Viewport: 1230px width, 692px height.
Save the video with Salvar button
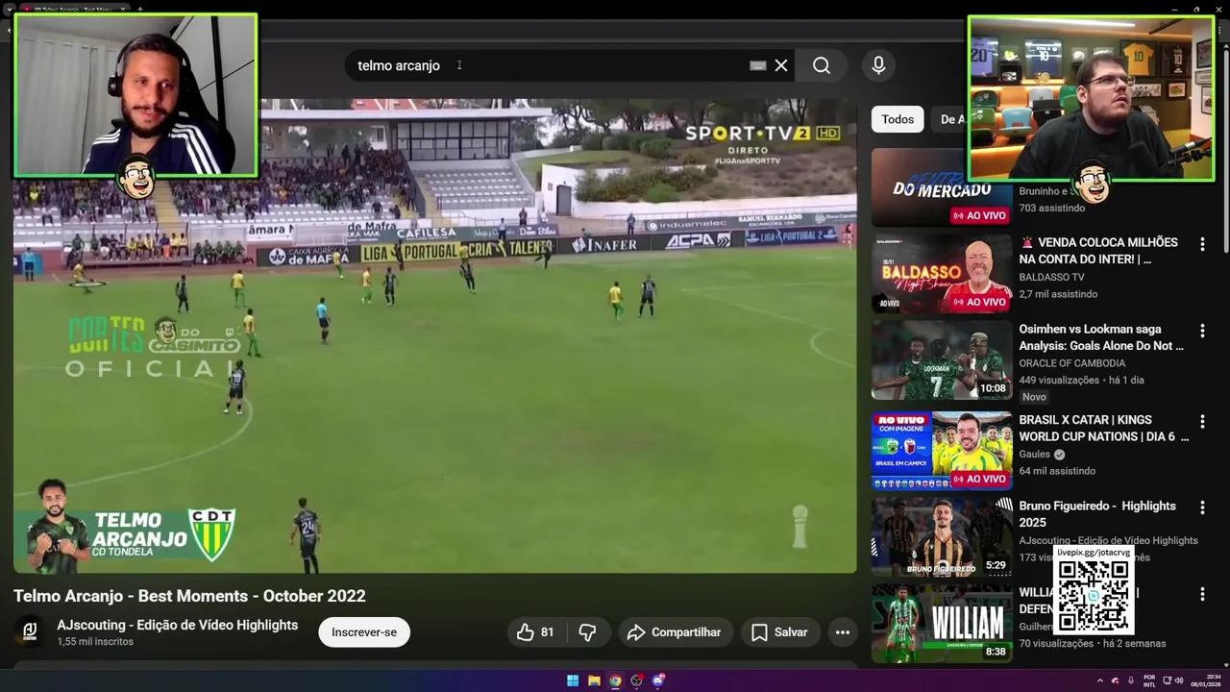[779, 632]
